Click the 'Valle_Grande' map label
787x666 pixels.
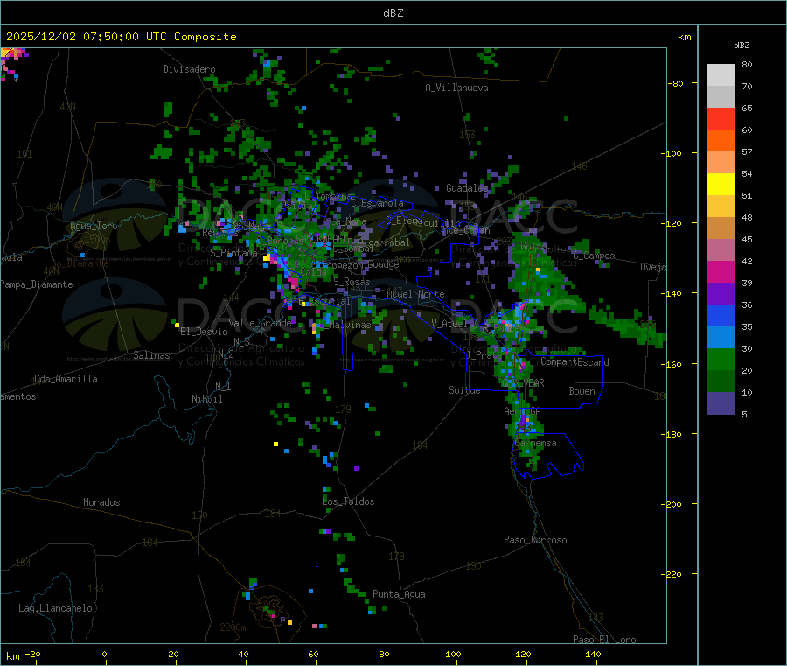point(260,323)
